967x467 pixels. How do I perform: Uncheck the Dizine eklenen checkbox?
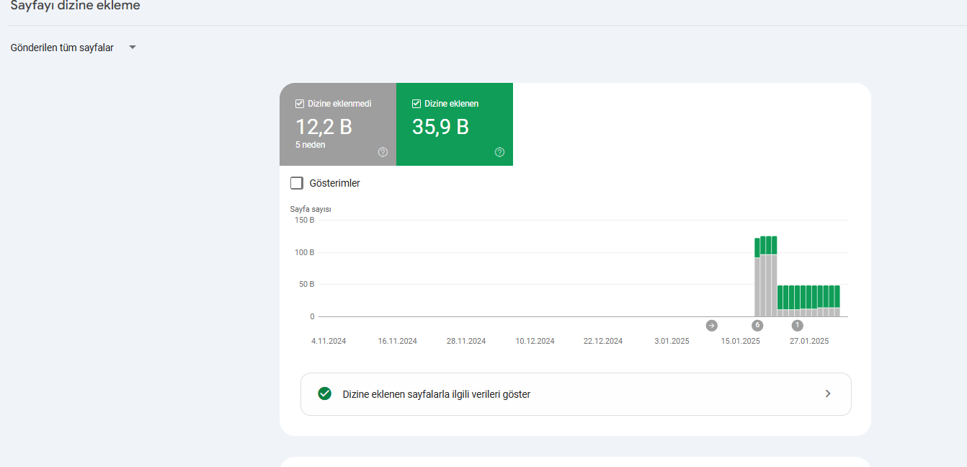point(416,104)
